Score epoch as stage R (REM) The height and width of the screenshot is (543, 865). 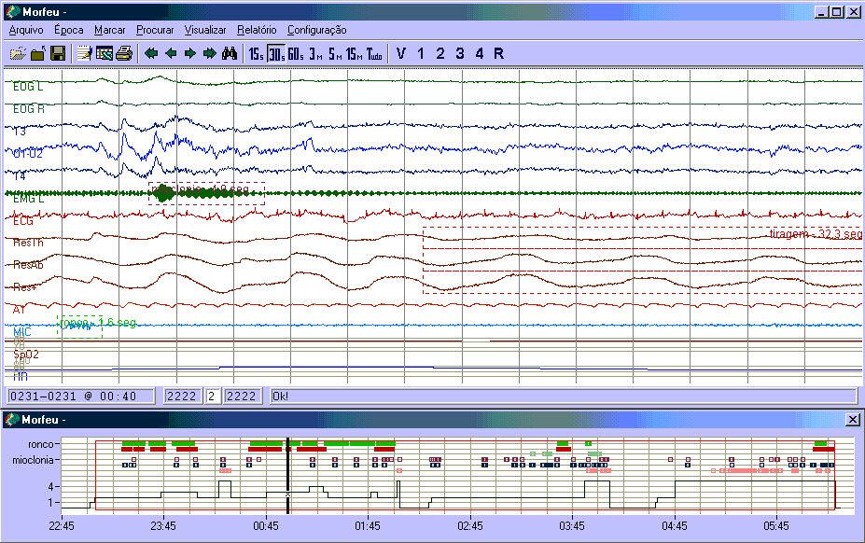pos(498,53)
